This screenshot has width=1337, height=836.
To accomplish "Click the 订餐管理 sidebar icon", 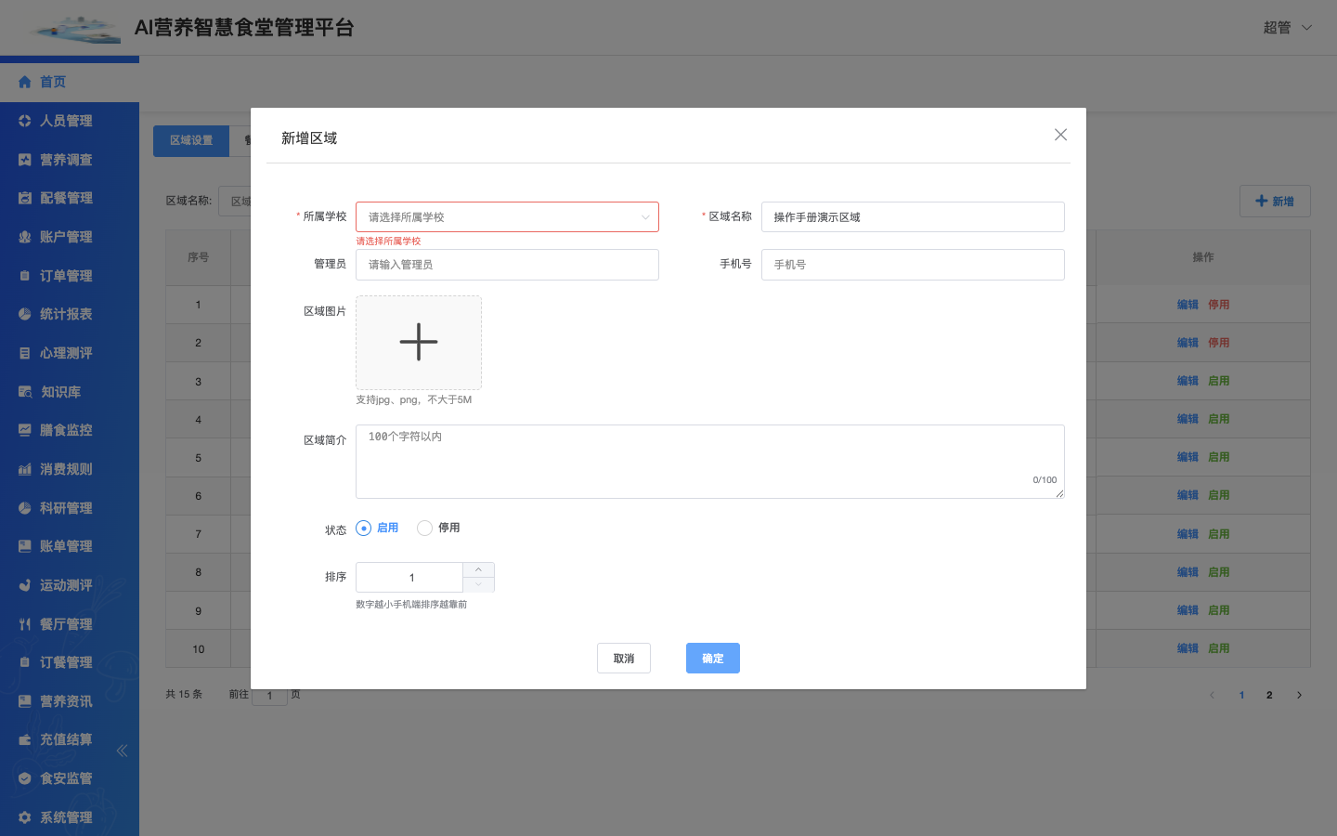I will tap(25, 662).
